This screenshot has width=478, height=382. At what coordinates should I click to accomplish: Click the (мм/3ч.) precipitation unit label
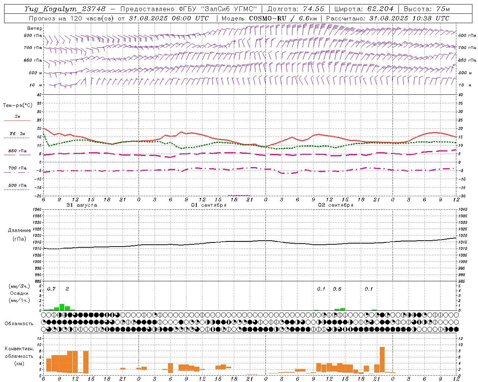coord(19,286)
